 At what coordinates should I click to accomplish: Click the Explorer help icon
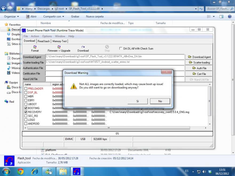[229, 17]
